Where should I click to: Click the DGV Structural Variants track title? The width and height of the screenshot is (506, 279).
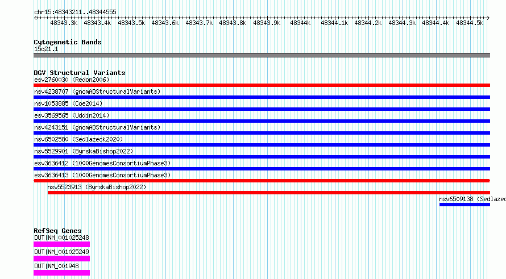80,73
